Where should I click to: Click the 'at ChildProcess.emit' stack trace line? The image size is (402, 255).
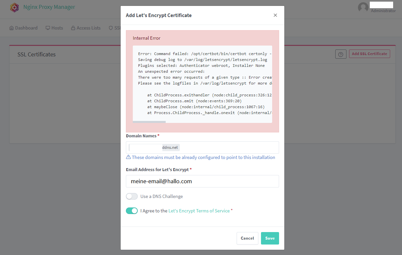(194, 101)
